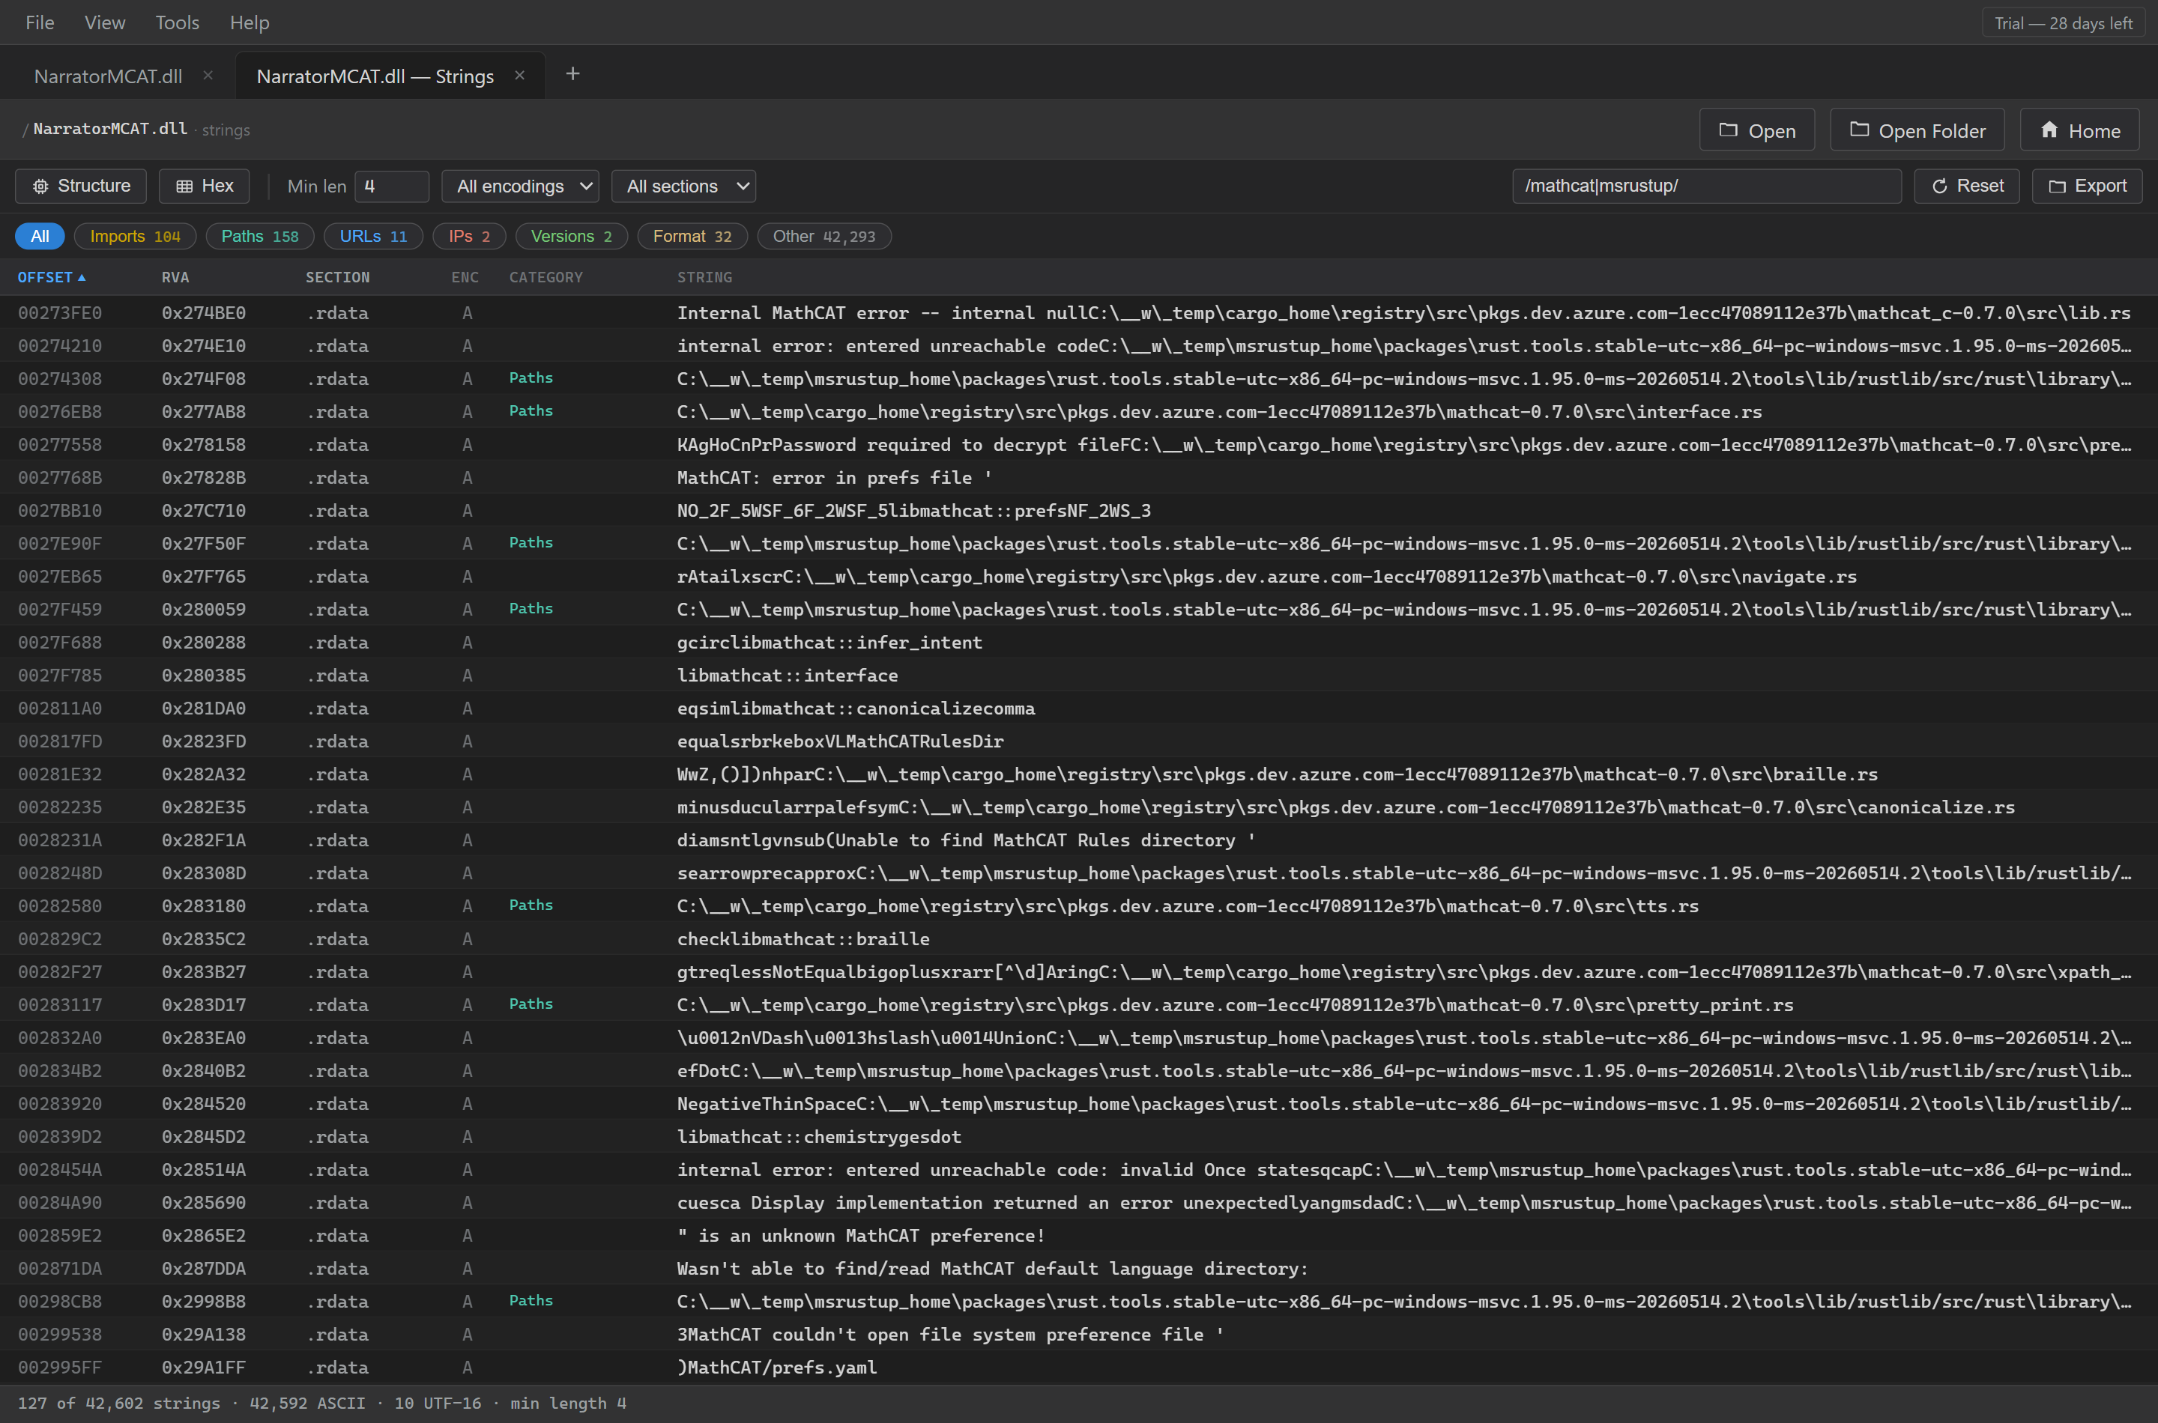Image resolution: width=2158 pixels, height=1423 pixels.
Task: Select the row at offset 00273FE0
Action: click(1078, 312)
